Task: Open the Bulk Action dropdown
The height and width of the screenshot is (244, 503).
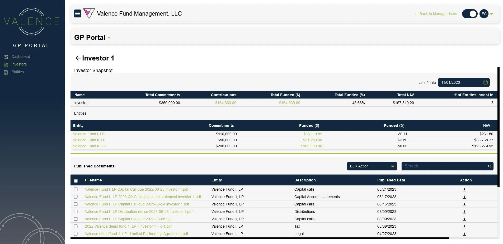Action: 372,166
